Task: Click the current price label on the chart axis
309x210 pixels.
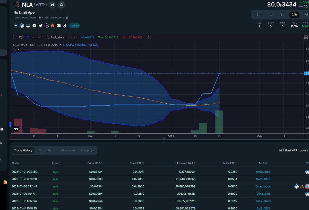Action: [x=306, y=73]
